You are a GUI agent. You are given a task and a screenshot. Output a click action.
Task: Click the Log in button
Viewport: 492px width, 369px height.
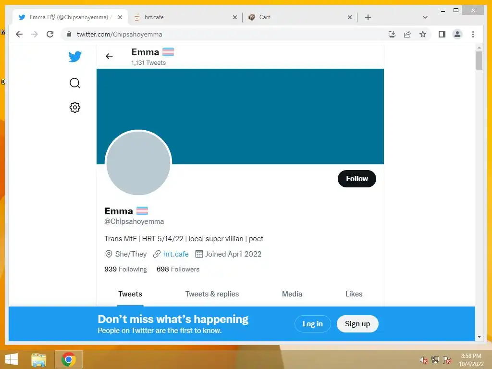(312, 324)
